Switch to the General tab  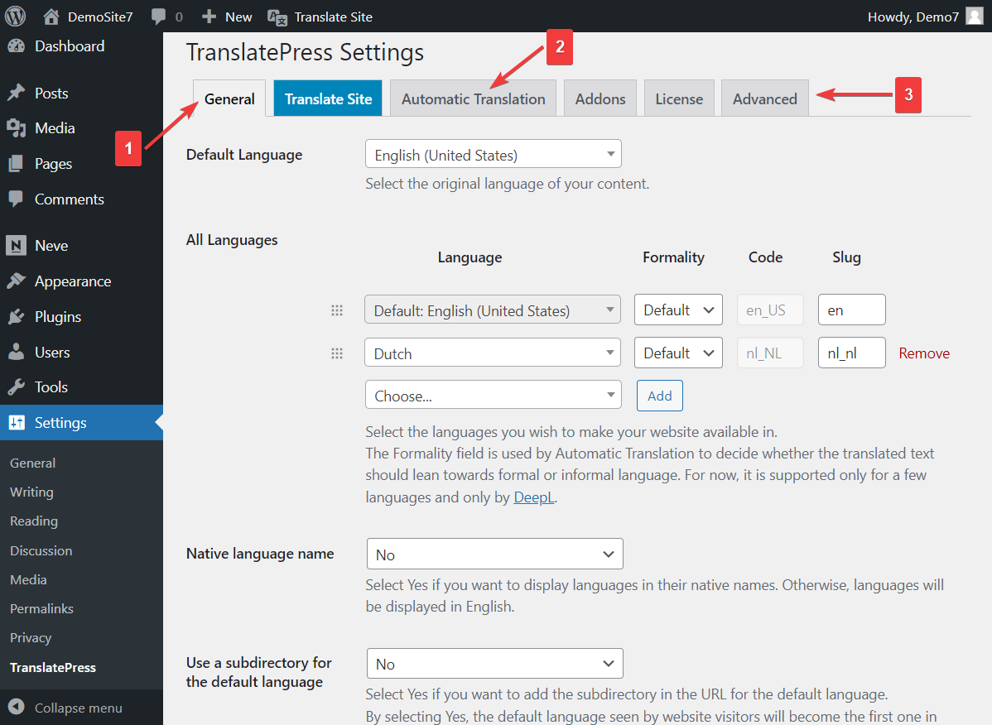(x=229, y=98)
